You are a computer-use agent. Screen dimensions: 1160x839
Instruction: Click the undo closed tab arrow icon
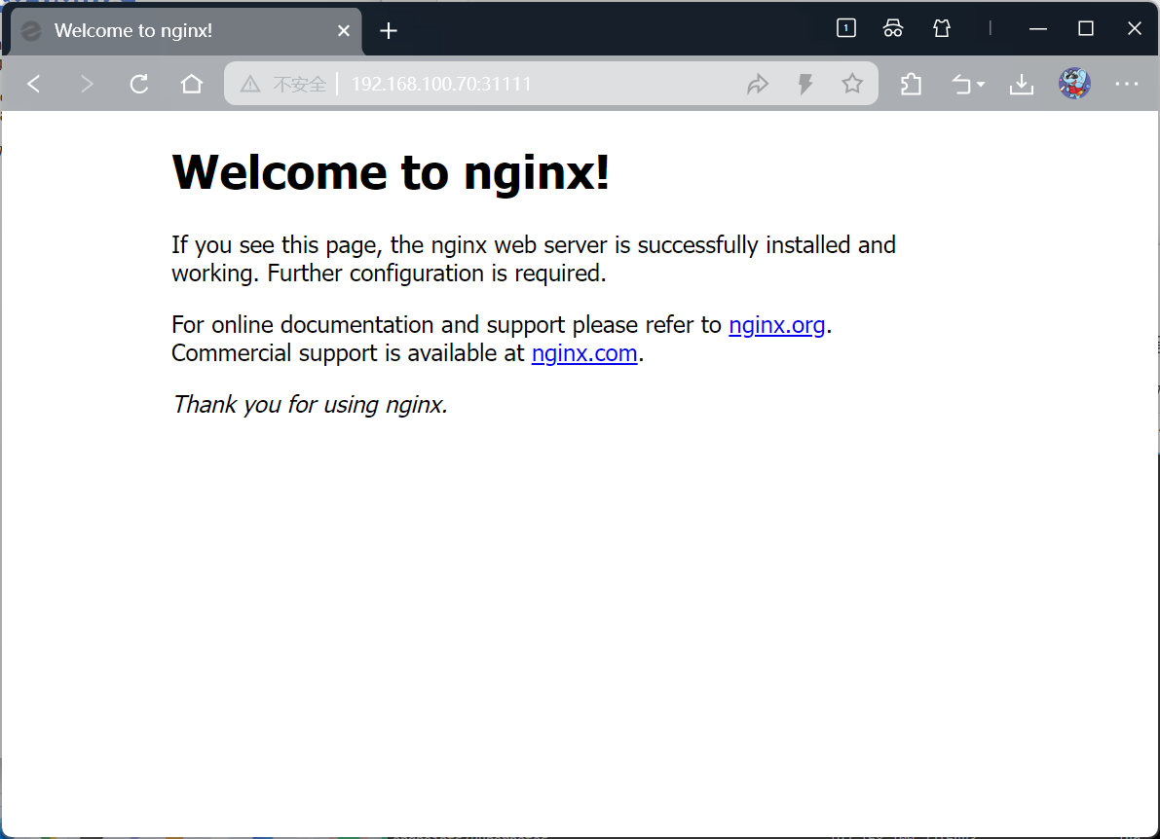pos(961,85)
